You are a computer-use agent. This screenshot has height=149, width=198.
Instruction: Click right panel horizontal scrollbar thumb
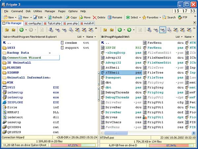pyautogui.click(x=116, y=133)
